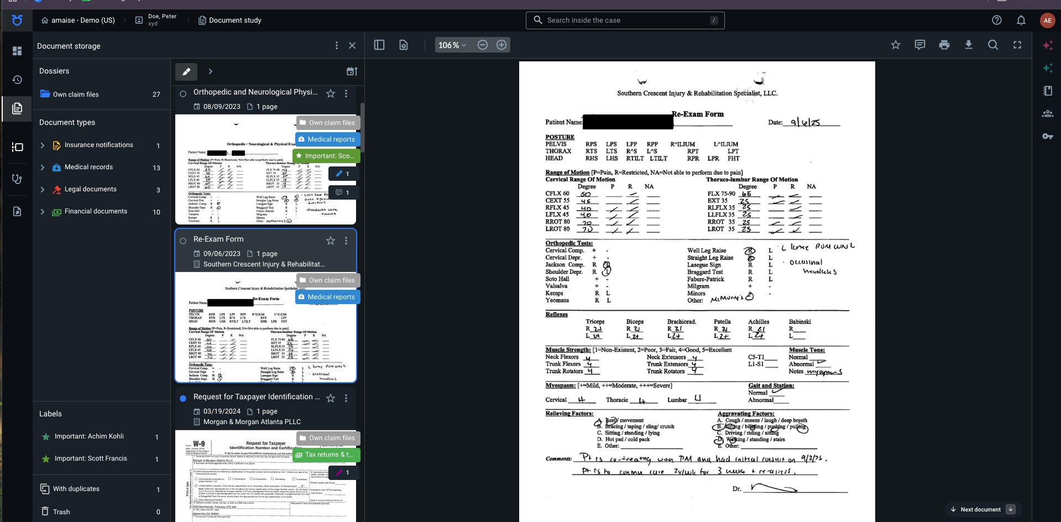This screenshot has width=1061, height=522.
Task: Open the list view sidebar icon
Action: coord(17,147)
